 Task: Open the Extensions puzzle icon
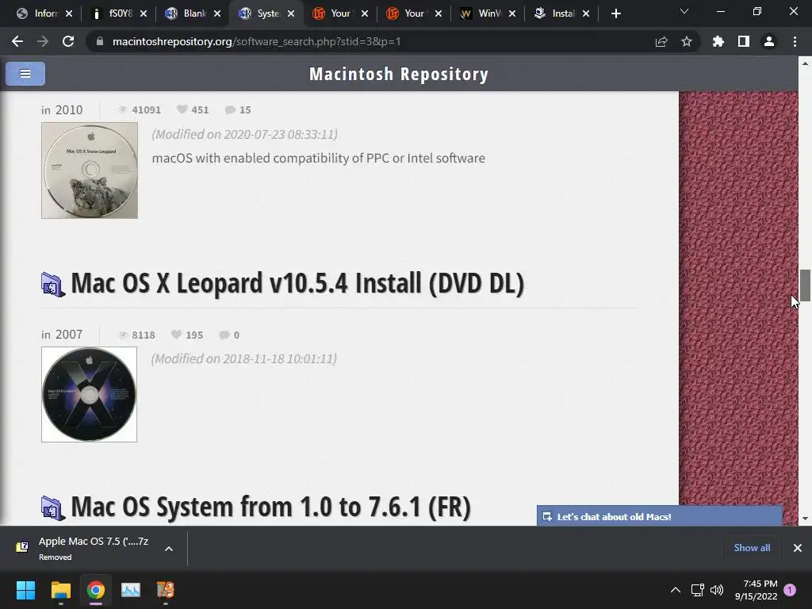click(718, 41)
